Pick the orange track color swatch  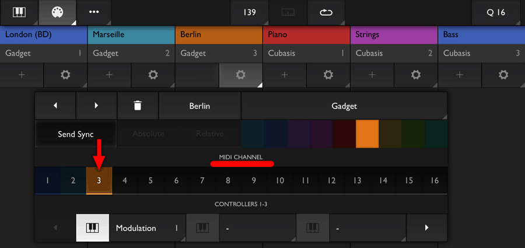click(x=367, y=134)
